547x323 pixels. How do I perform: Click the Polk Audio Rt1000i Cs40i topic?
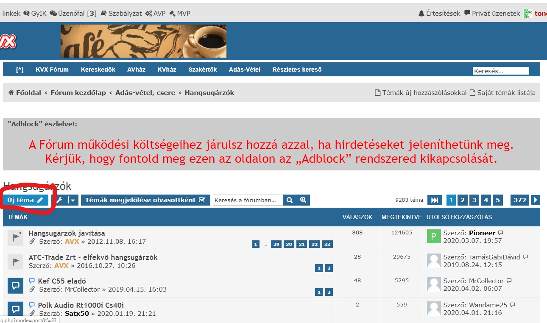tap(81, 305)
